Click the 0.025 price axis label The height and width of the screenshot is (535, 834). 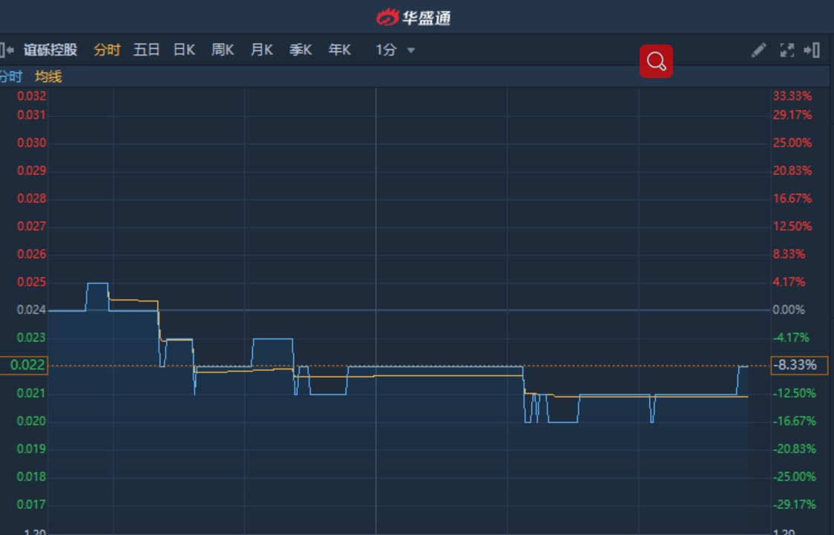coord(31,283)
